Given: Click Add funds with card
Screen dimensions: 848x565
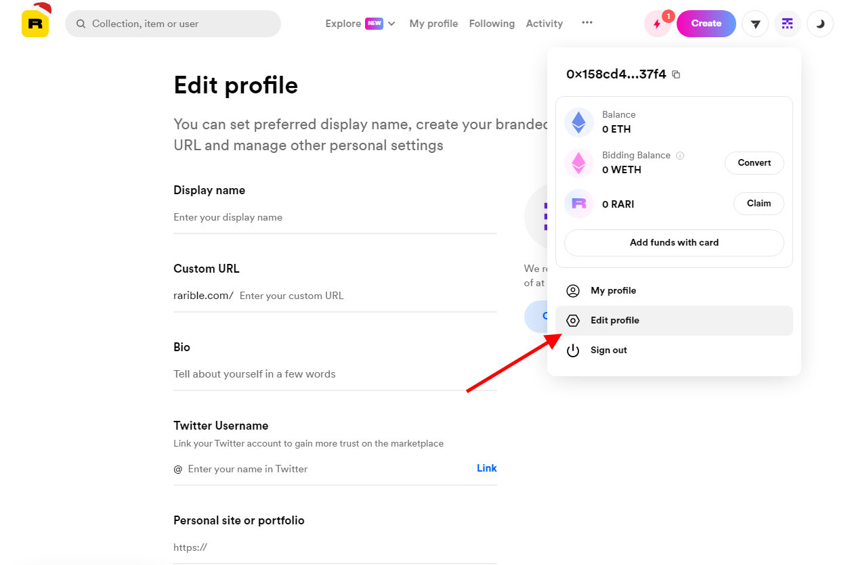Looking at the screenshot, I should pyautogui.click(x=674, y=243).
